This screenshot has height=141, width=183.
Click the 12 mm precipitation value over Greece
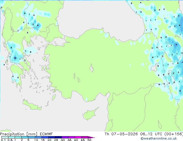[15, 58]
